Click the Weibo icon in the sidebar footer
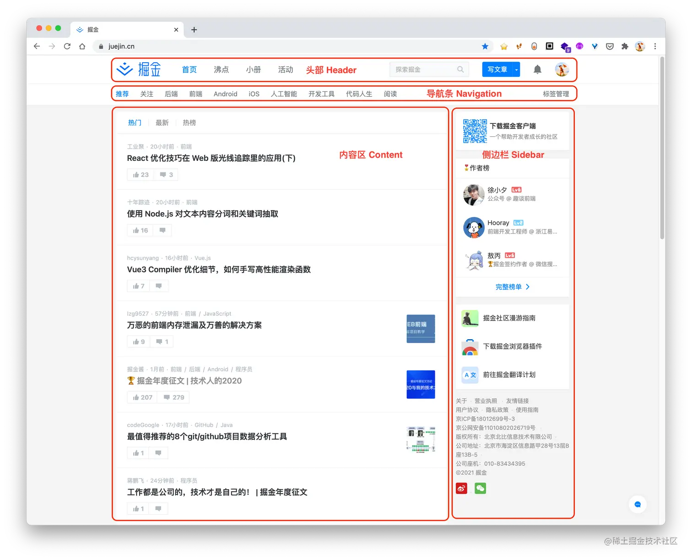This screenshot has width=692, height=560. click(x=461, y=488)
